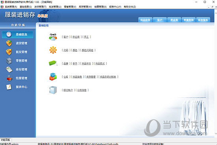The width and height of the screenshot is (217, 145).
Task: Open the 类别管理 link
Action: pyautogui.click(x=91, y=77)
